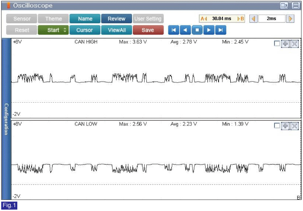
Task: Click the CAN LOW channel name
Action: pos(86,124)
